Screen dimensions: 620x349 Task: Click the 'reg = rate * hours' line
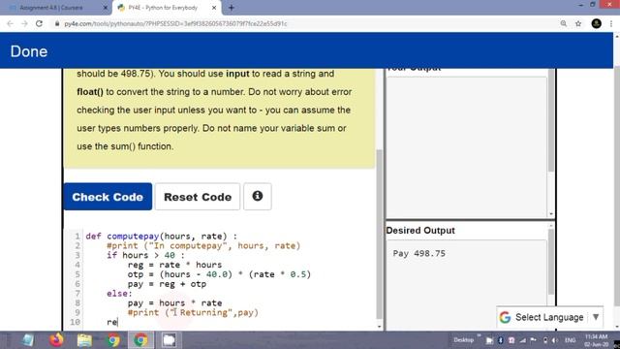174,265
